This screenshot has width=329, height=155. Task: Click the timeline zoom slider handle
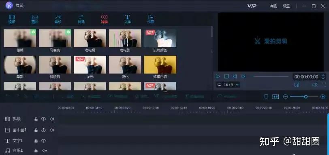[306, 97]
